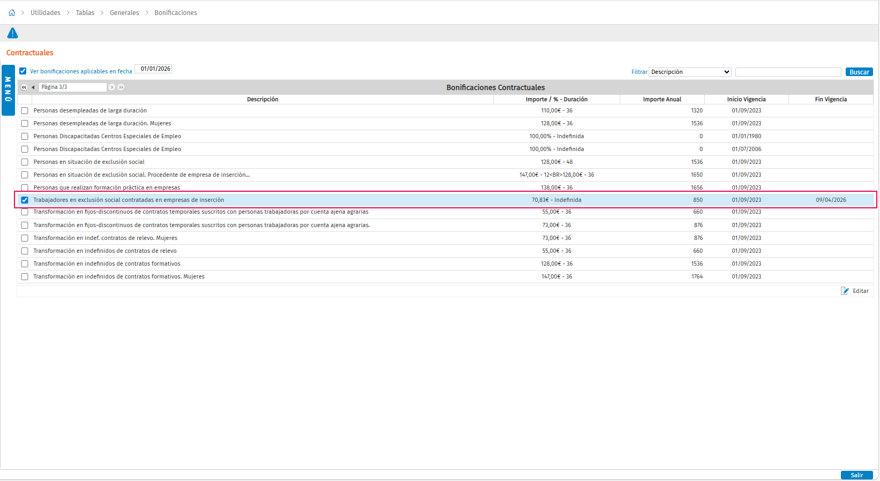
Task: Select 'Transformación en indefinidos de contratos de relevo' checkbox
Action: tap(25, 251)
